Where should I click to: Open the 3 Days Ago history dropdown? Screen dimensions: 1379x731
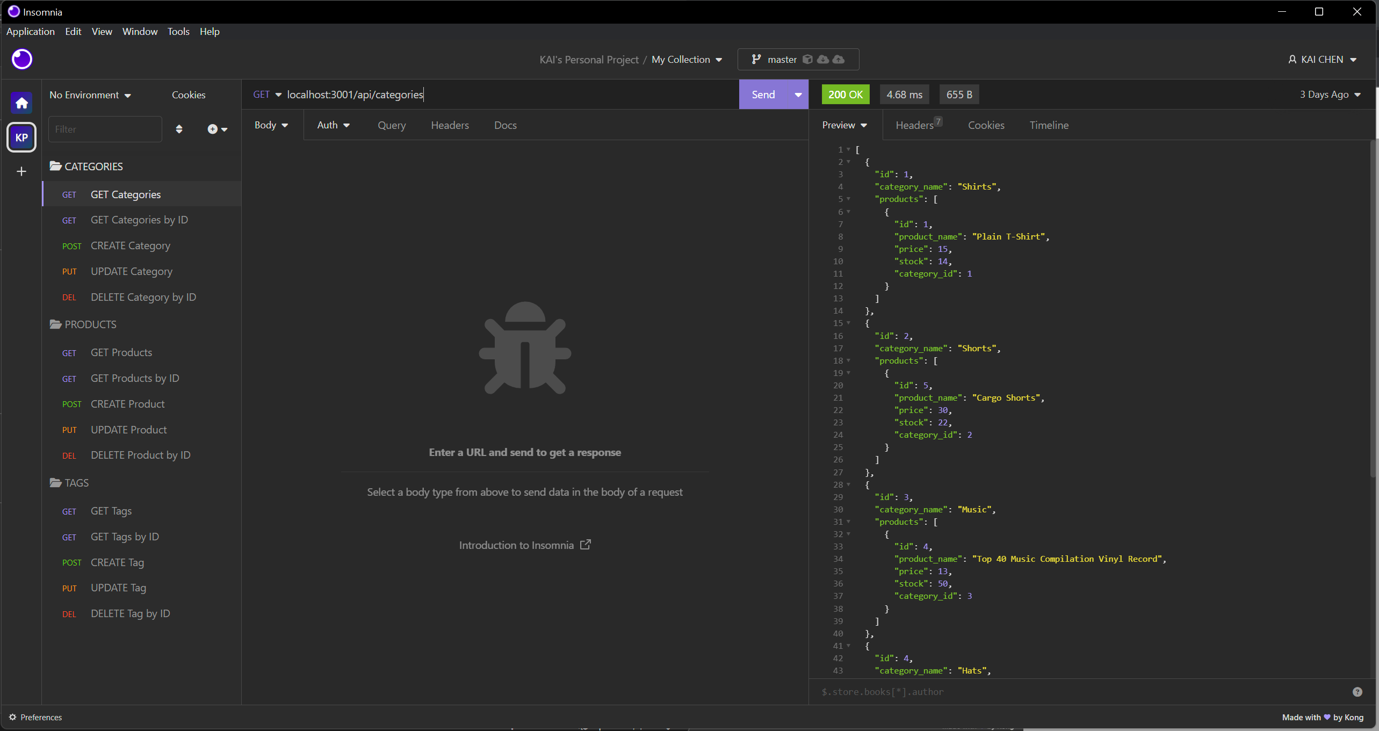(1330, 95)
